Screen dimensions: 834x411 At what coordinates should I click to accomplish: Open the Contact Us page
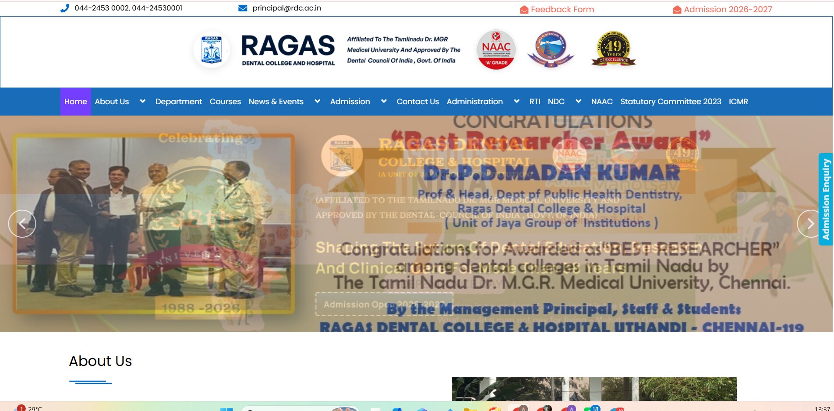coord(417,102)
